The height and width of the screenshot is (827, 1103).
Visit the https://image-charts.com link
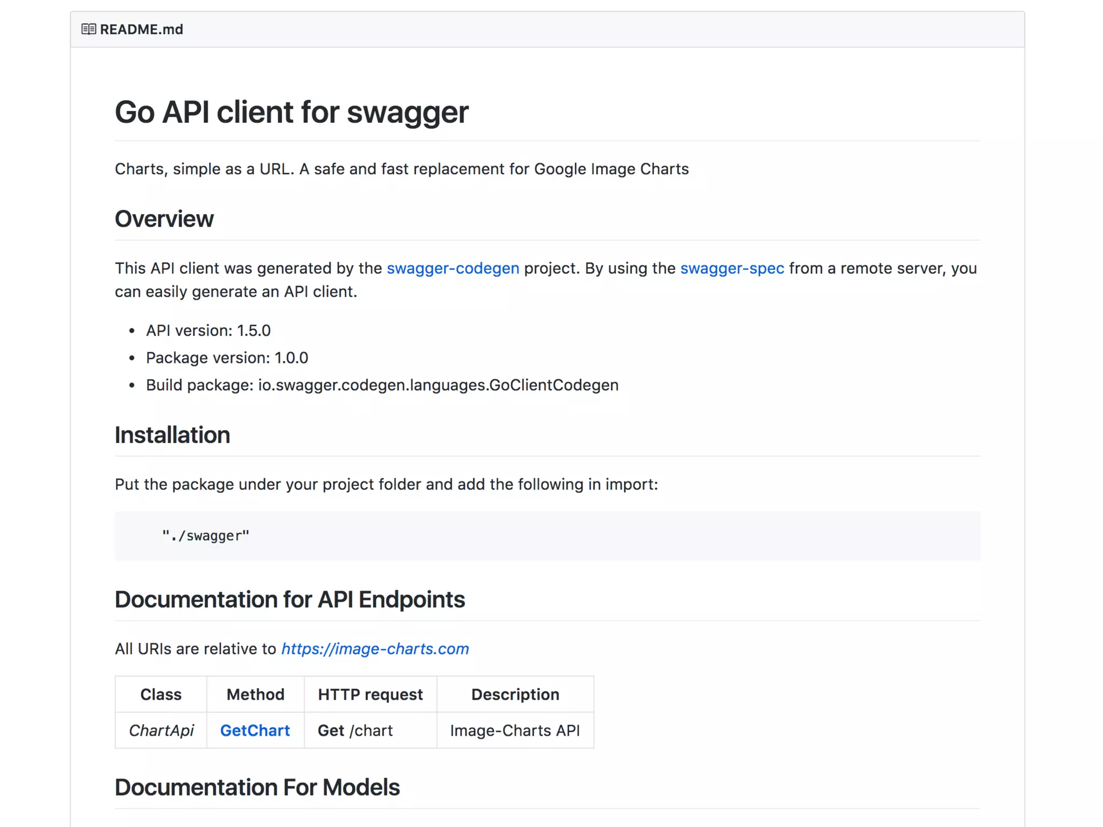click(375, 649)
